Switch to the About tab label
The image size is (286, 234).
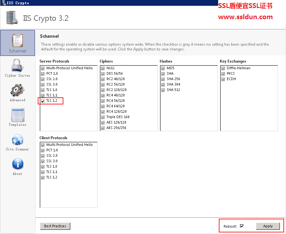point(18,174)
